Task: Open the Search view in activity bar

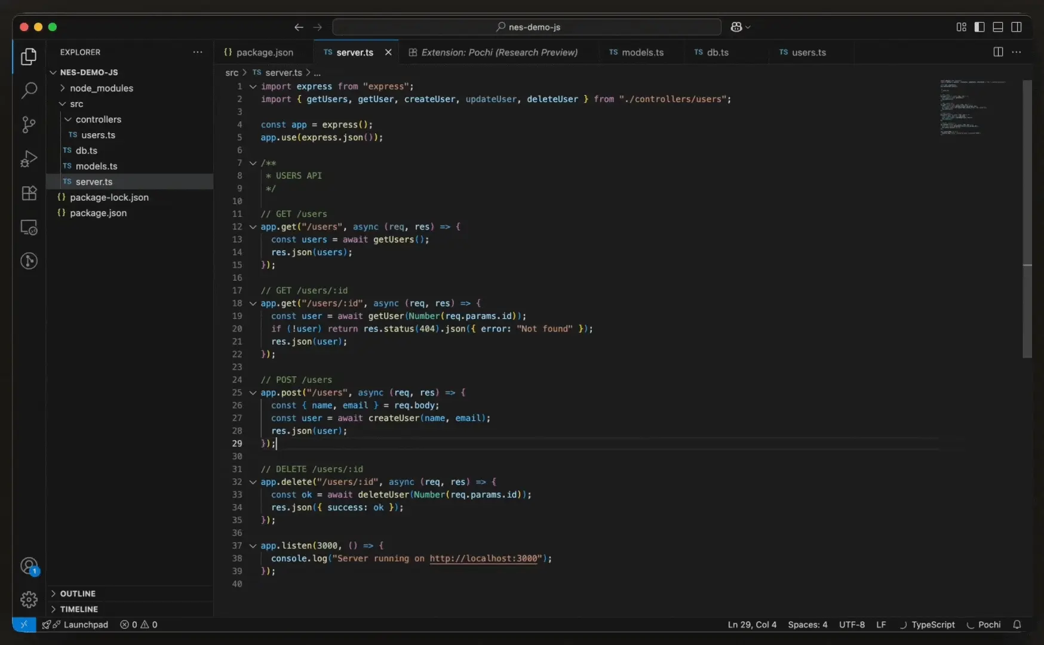Action: pos(29,90)
